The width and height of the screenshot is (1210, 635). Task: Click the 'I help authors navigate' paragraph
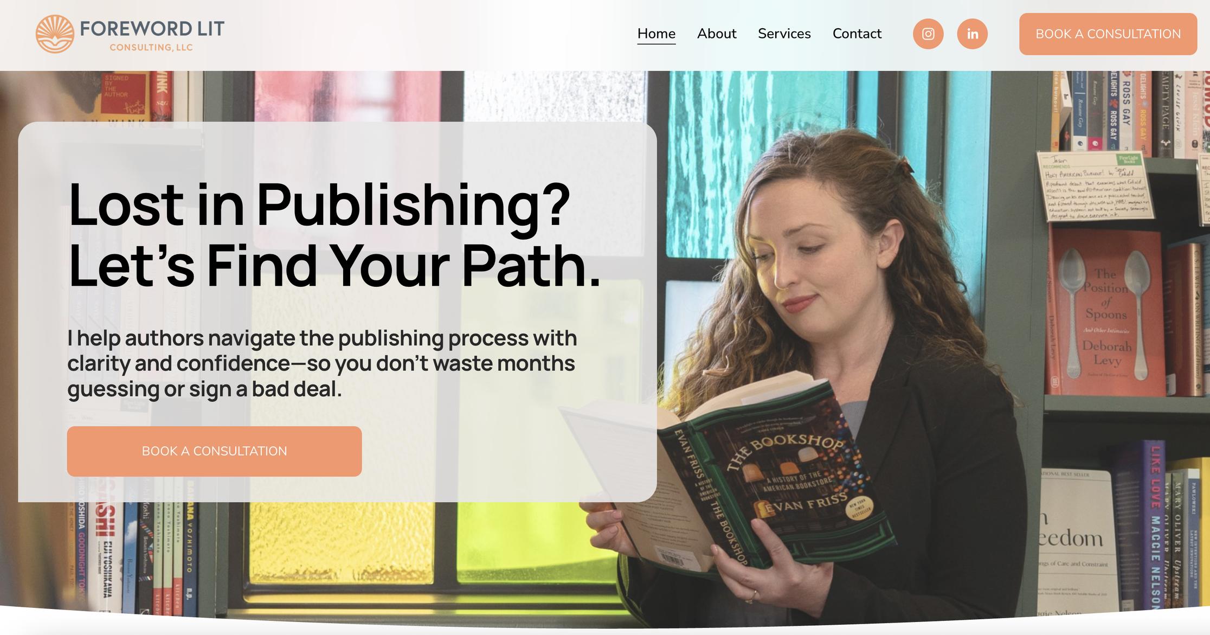click(x=322, y=363)
